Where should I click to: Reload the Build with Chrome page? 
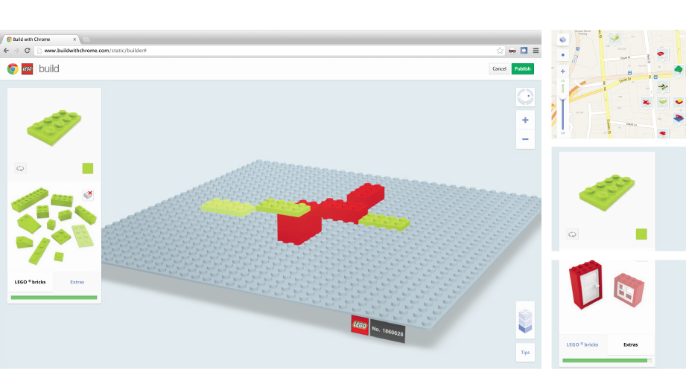click(x=27, y=51)
